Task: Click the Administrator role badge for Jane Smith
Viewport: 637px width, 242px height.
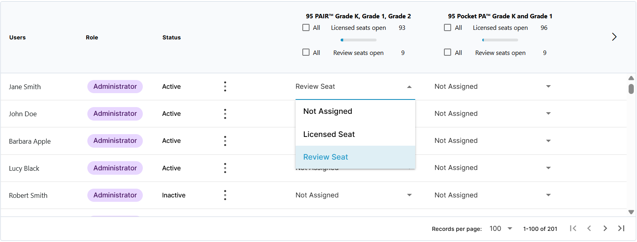Action: [x=115, y=86]
